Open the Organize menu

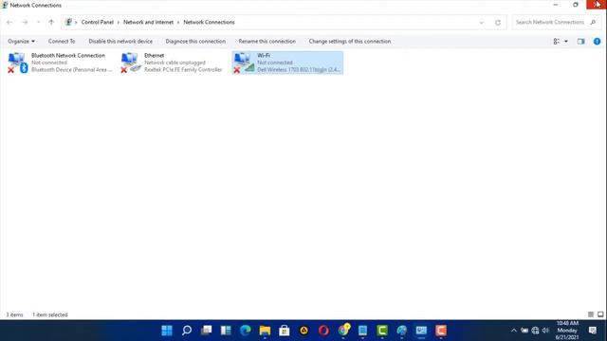21,42
